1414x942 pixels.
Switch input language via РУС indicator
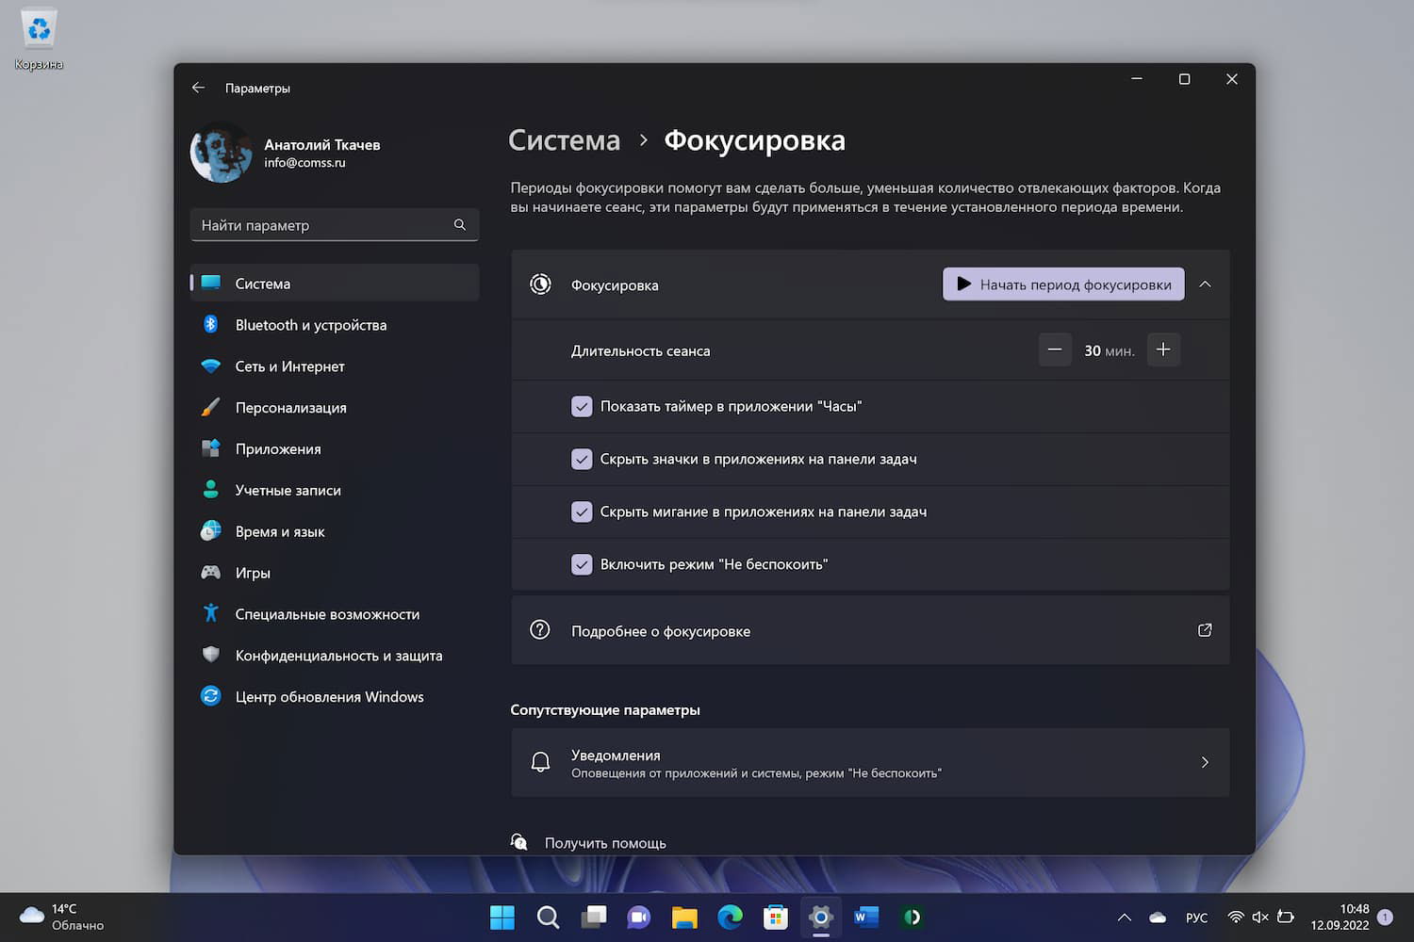[x=1196, y=918]
